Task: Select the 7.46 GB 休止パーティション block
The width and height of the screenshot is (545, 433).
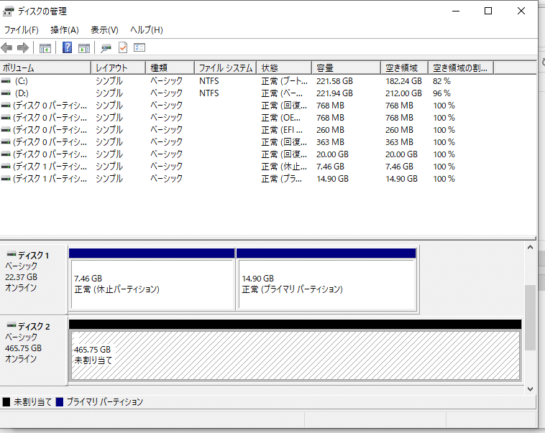Action: (152, 279)
